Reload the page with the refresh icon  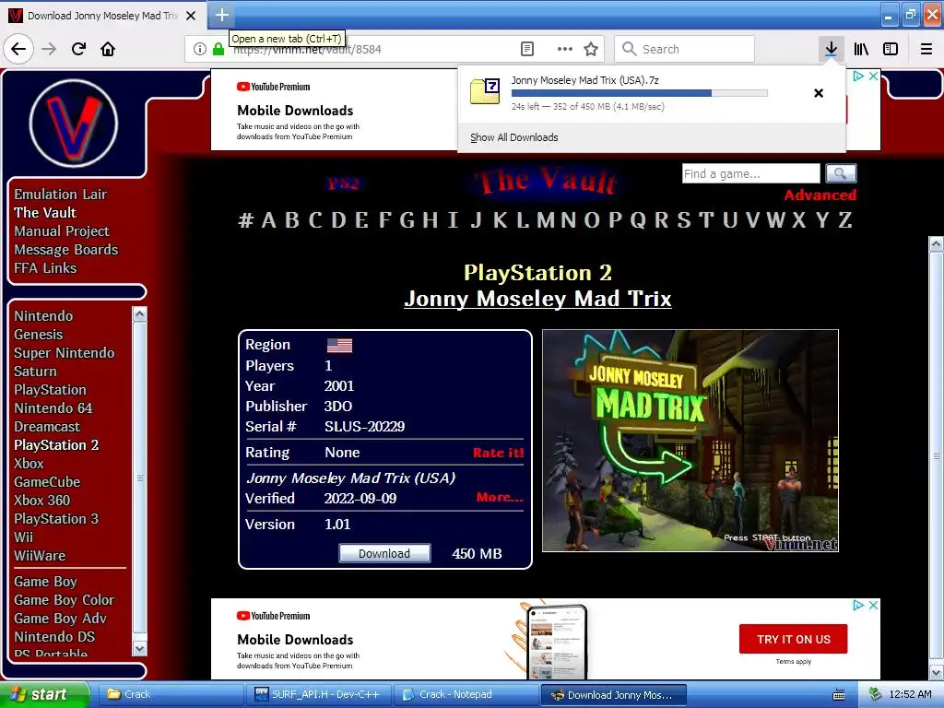(78, 49)
